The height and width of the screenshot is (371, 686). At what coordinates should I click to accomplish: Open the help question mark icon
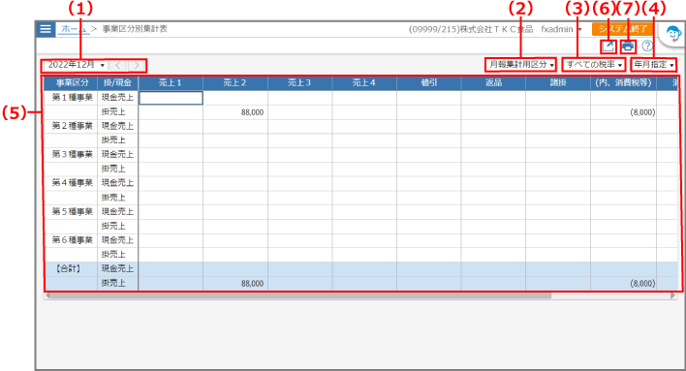click(x=647, y=46)
